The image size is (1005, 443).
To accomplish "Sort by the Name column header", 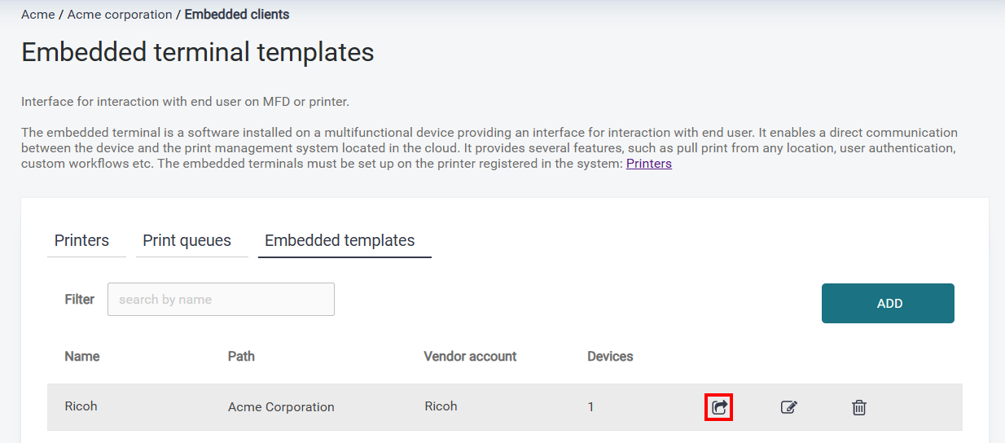I will [x=82, y=357].
